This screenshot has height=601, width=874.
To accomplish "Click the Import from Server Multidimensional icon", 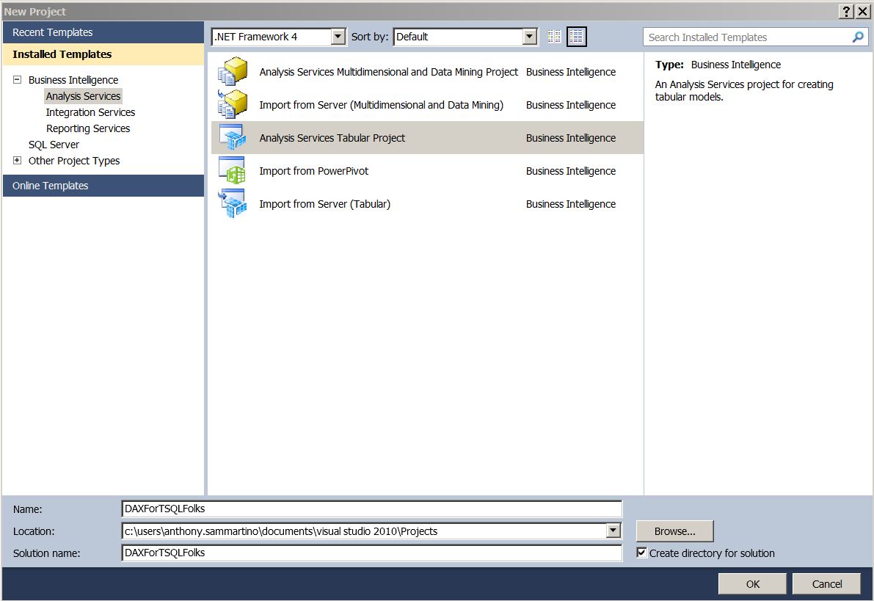I will pyautogui.click(x=233, y=104).
